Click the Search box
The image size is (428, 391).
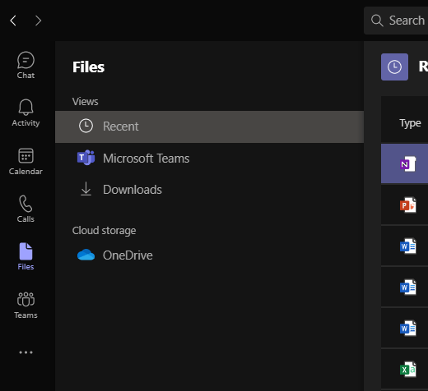pyautogui.click(x=396, y=21)
